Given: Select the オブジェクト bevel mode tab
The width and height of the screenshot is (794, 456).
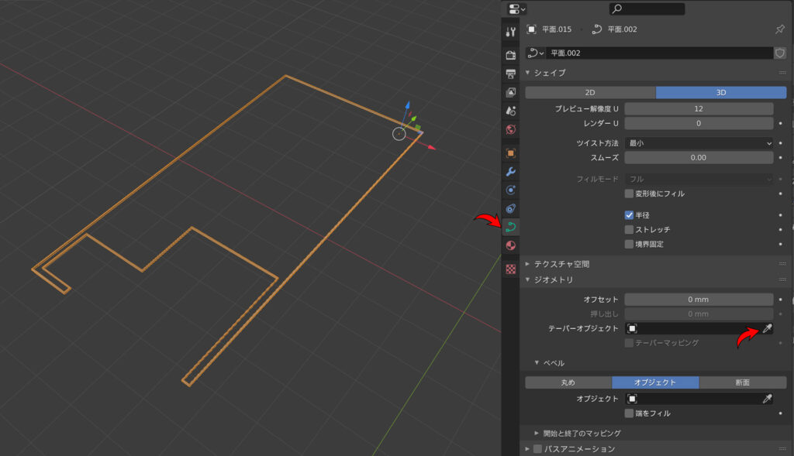Looking at the screenshot, I should pyautogui.click(x=655, y=382).
